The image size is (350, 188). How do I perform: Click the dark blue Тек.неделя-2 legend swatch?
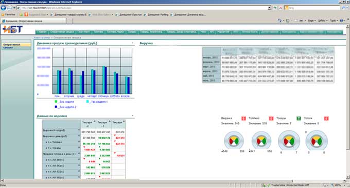click(56, 107)
